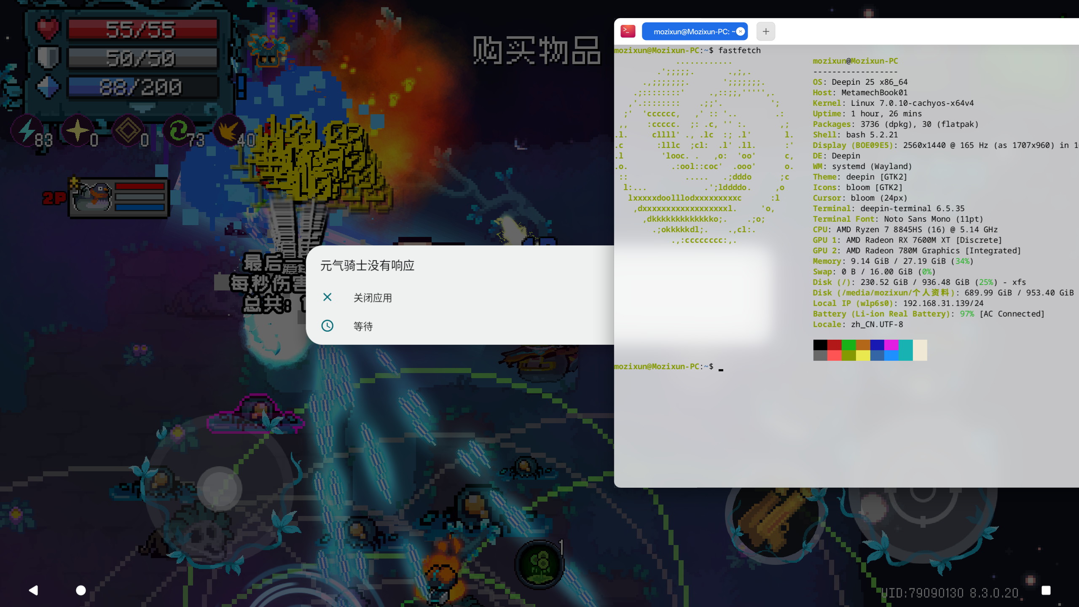
Task: Click the 88/200 energy bar
Action: pos(142,87)
